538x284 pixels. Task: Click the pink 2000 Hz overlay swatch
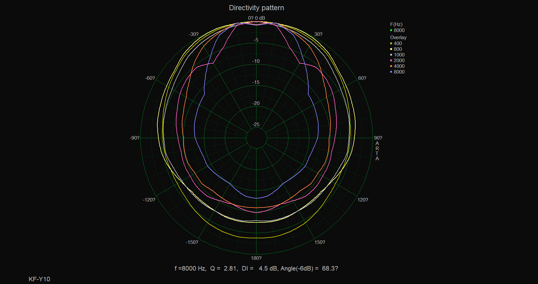[x=391, y=60]
